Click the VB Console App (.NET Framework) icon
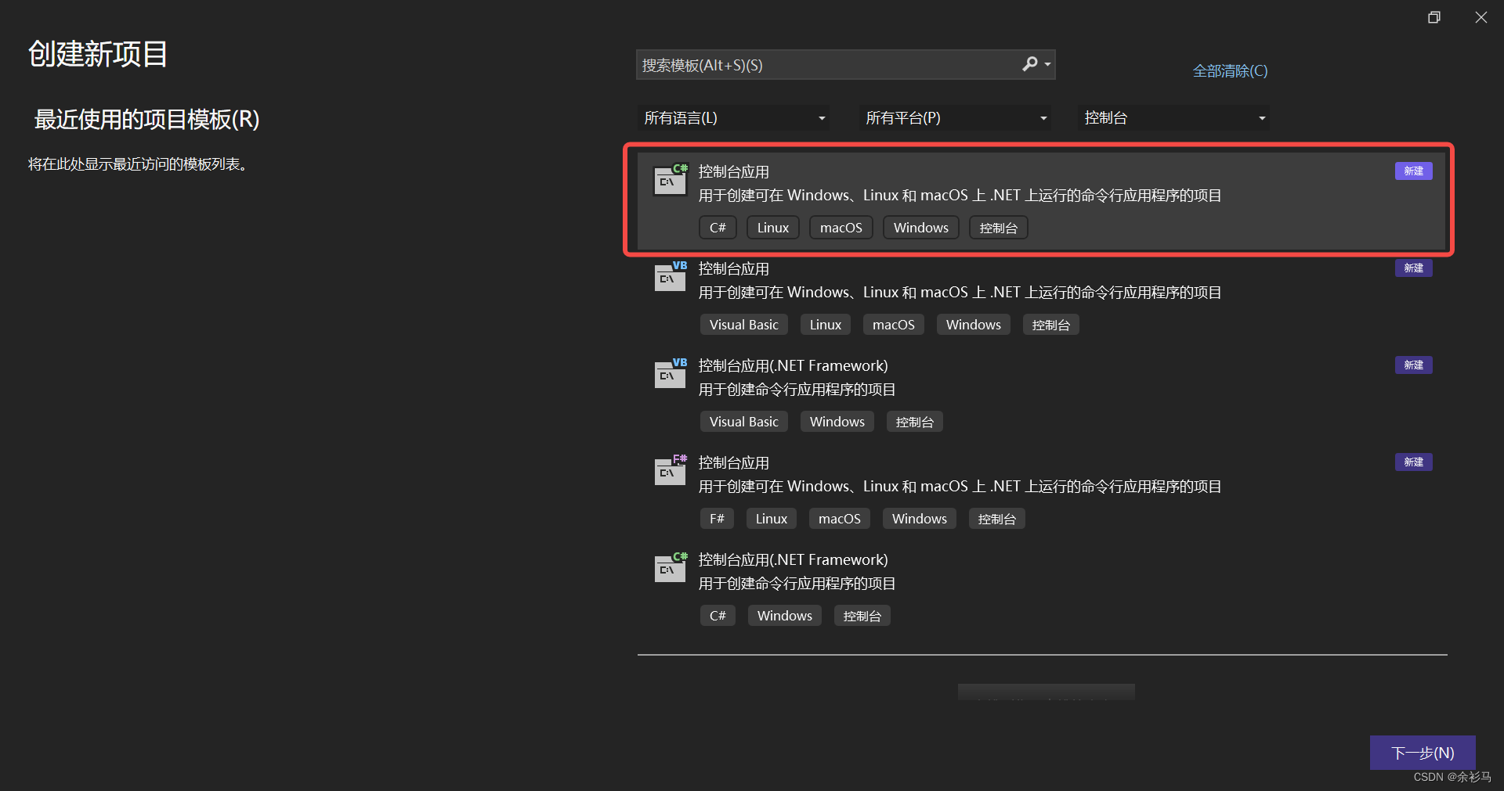Image resolution: width=1504 pixels, height=791 pixels. click(671, 374)
